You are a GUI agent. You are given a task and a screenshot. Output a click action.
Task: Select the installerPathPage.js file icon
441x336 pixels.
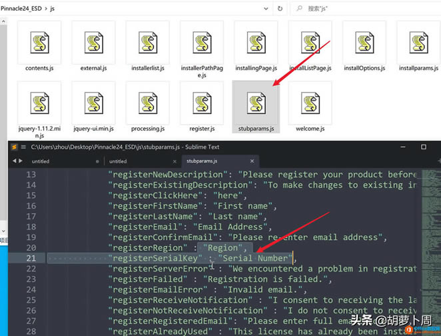coord(202,43)
